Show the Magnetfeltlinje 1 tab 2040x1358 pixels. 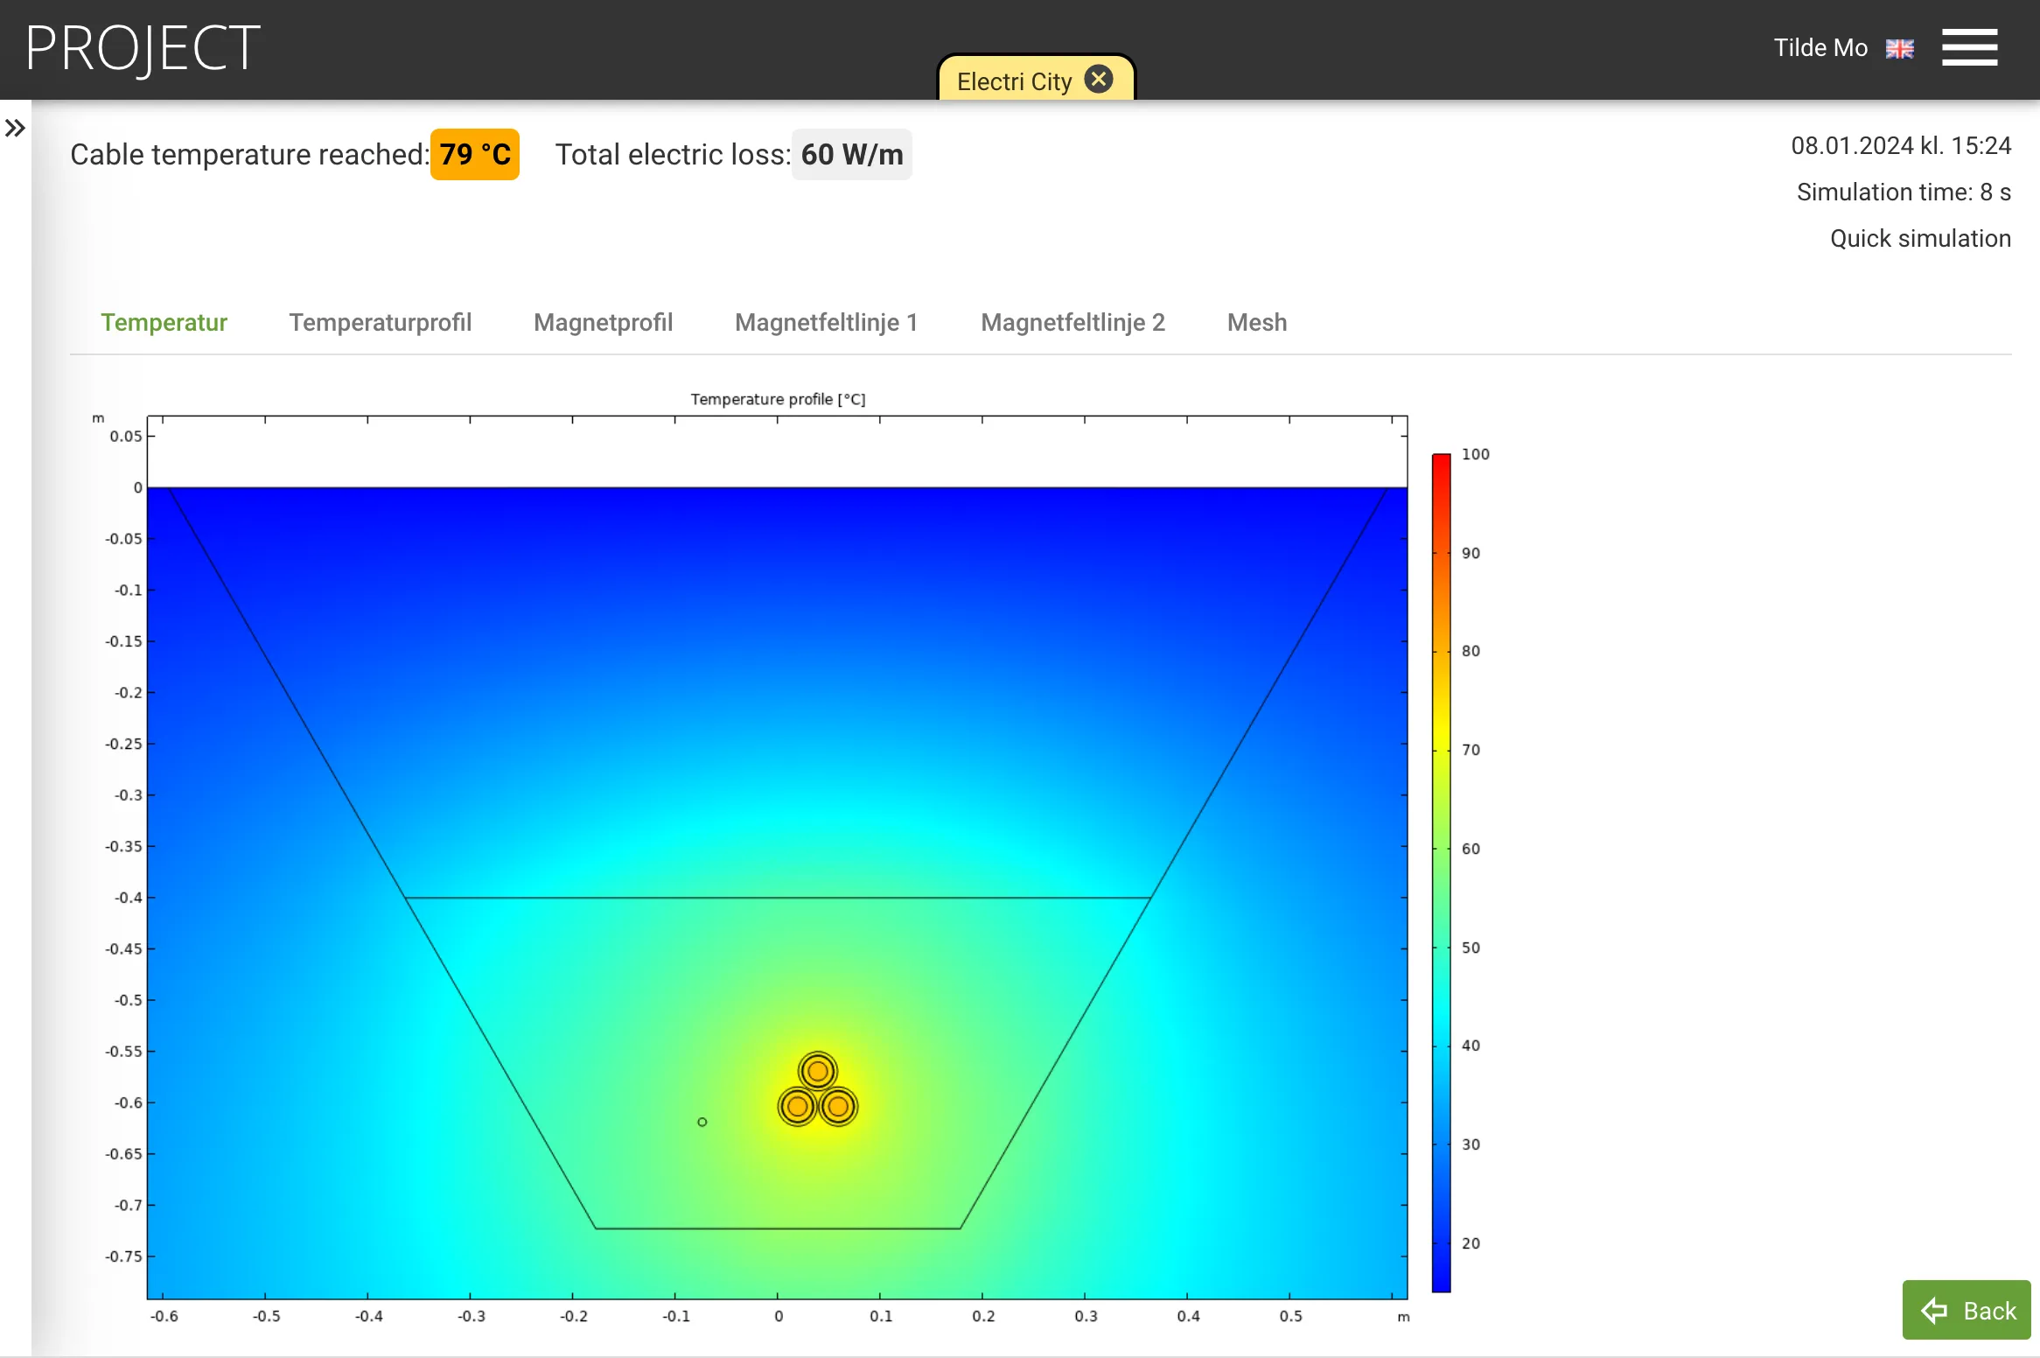827,322
